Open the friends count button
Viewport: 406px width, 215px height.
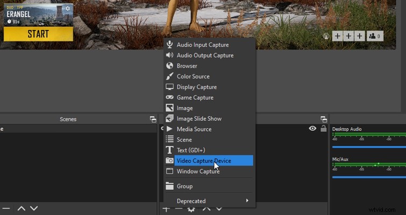(x=375, y=36)
